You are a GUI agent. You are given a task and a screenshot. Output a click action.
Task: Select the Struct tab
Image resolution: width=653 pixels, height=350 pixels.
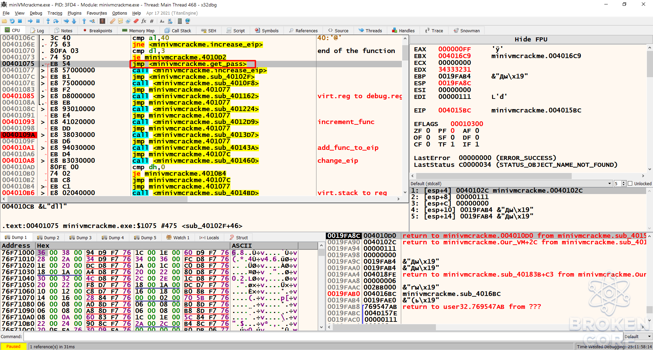239,238
